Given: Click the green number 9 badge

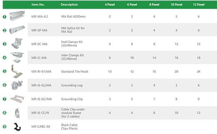Looking at the screenshot, I should [5, 126].
